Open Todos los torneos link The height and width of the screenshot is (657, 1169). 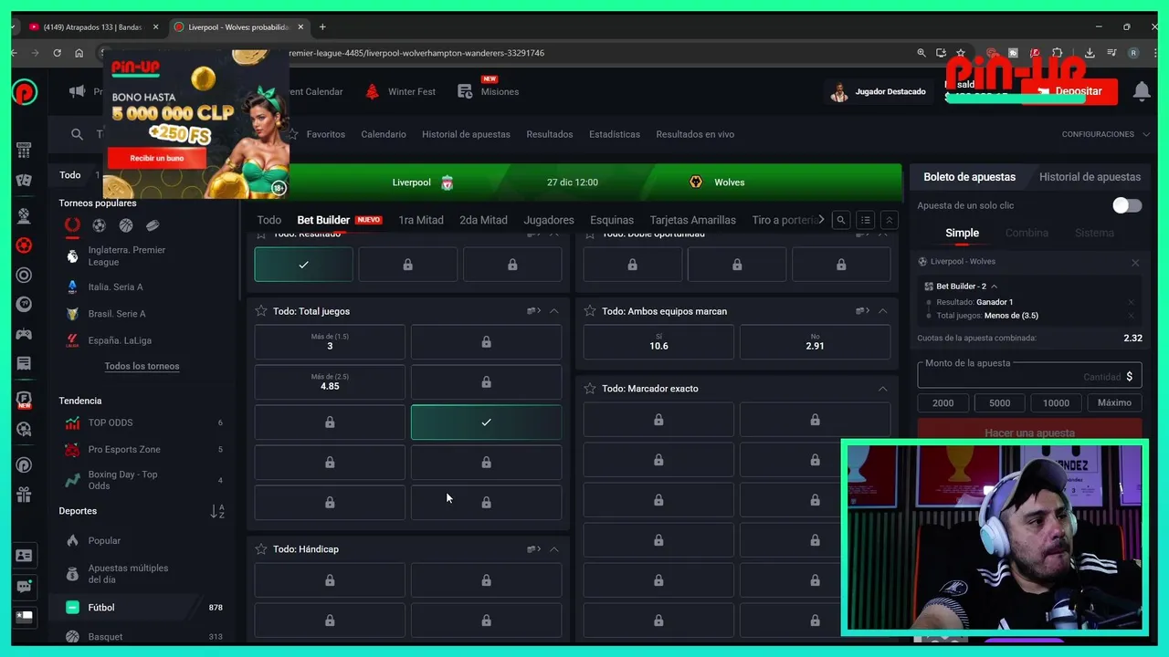coord(142,366)
